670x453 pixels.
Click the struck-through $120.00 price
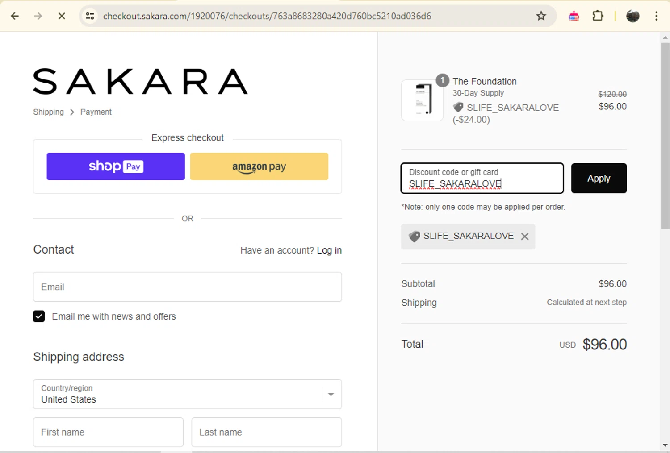612,94
